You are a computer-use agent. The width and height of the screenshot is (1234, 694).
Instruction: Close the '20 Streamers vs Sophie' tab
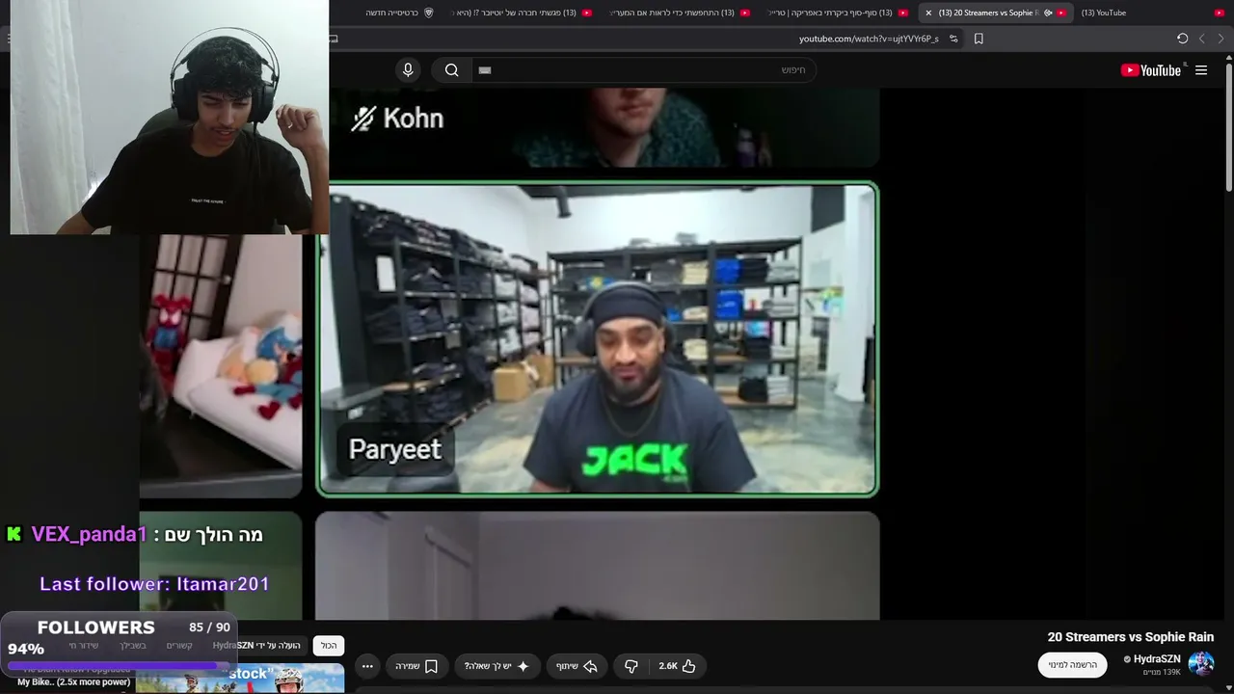[928, 13]
